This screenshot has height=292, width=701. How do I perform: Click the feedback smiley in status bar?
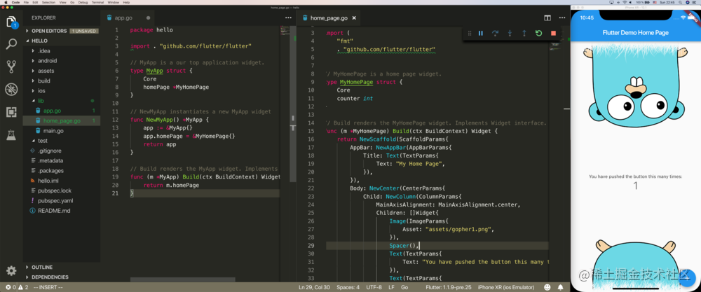(547, 288)
